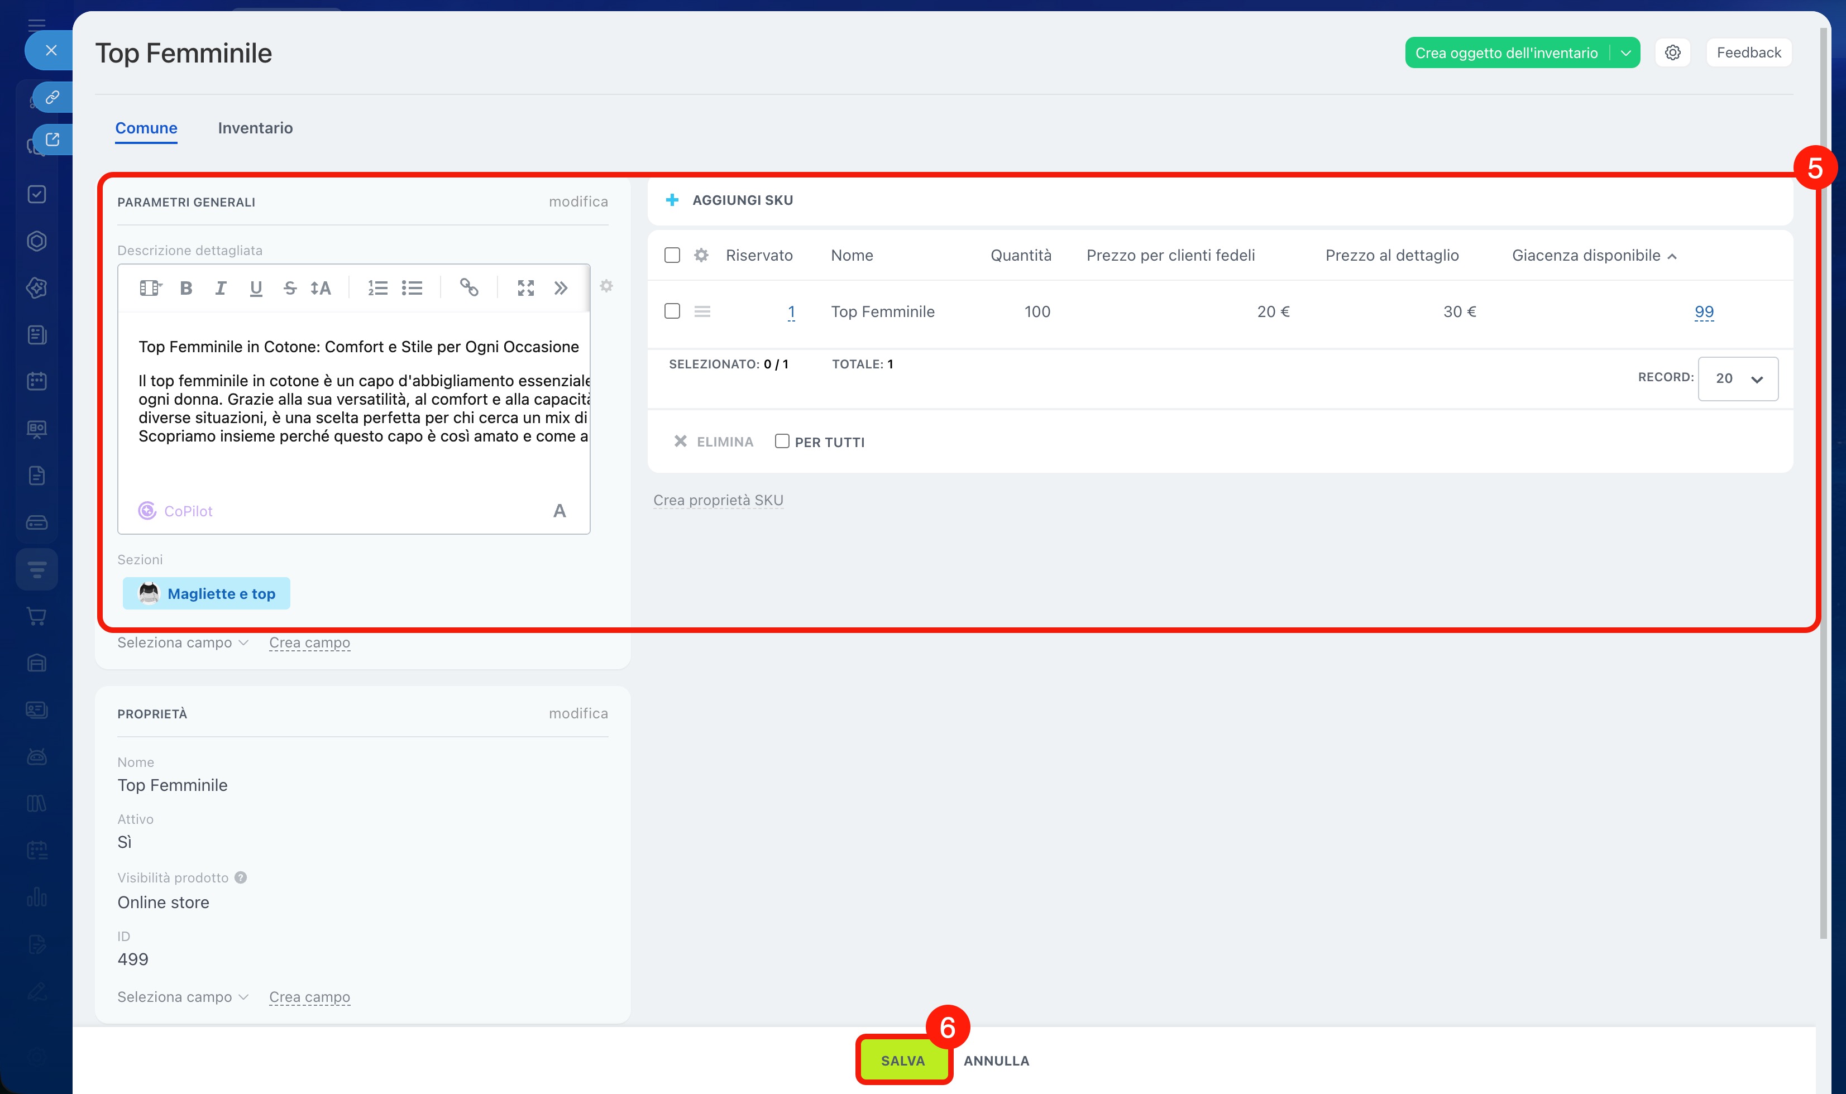The height and width of the screenshot is (1094, 1846).
Task: Toggle bold formatting in description editor
Action: [186, 288]
